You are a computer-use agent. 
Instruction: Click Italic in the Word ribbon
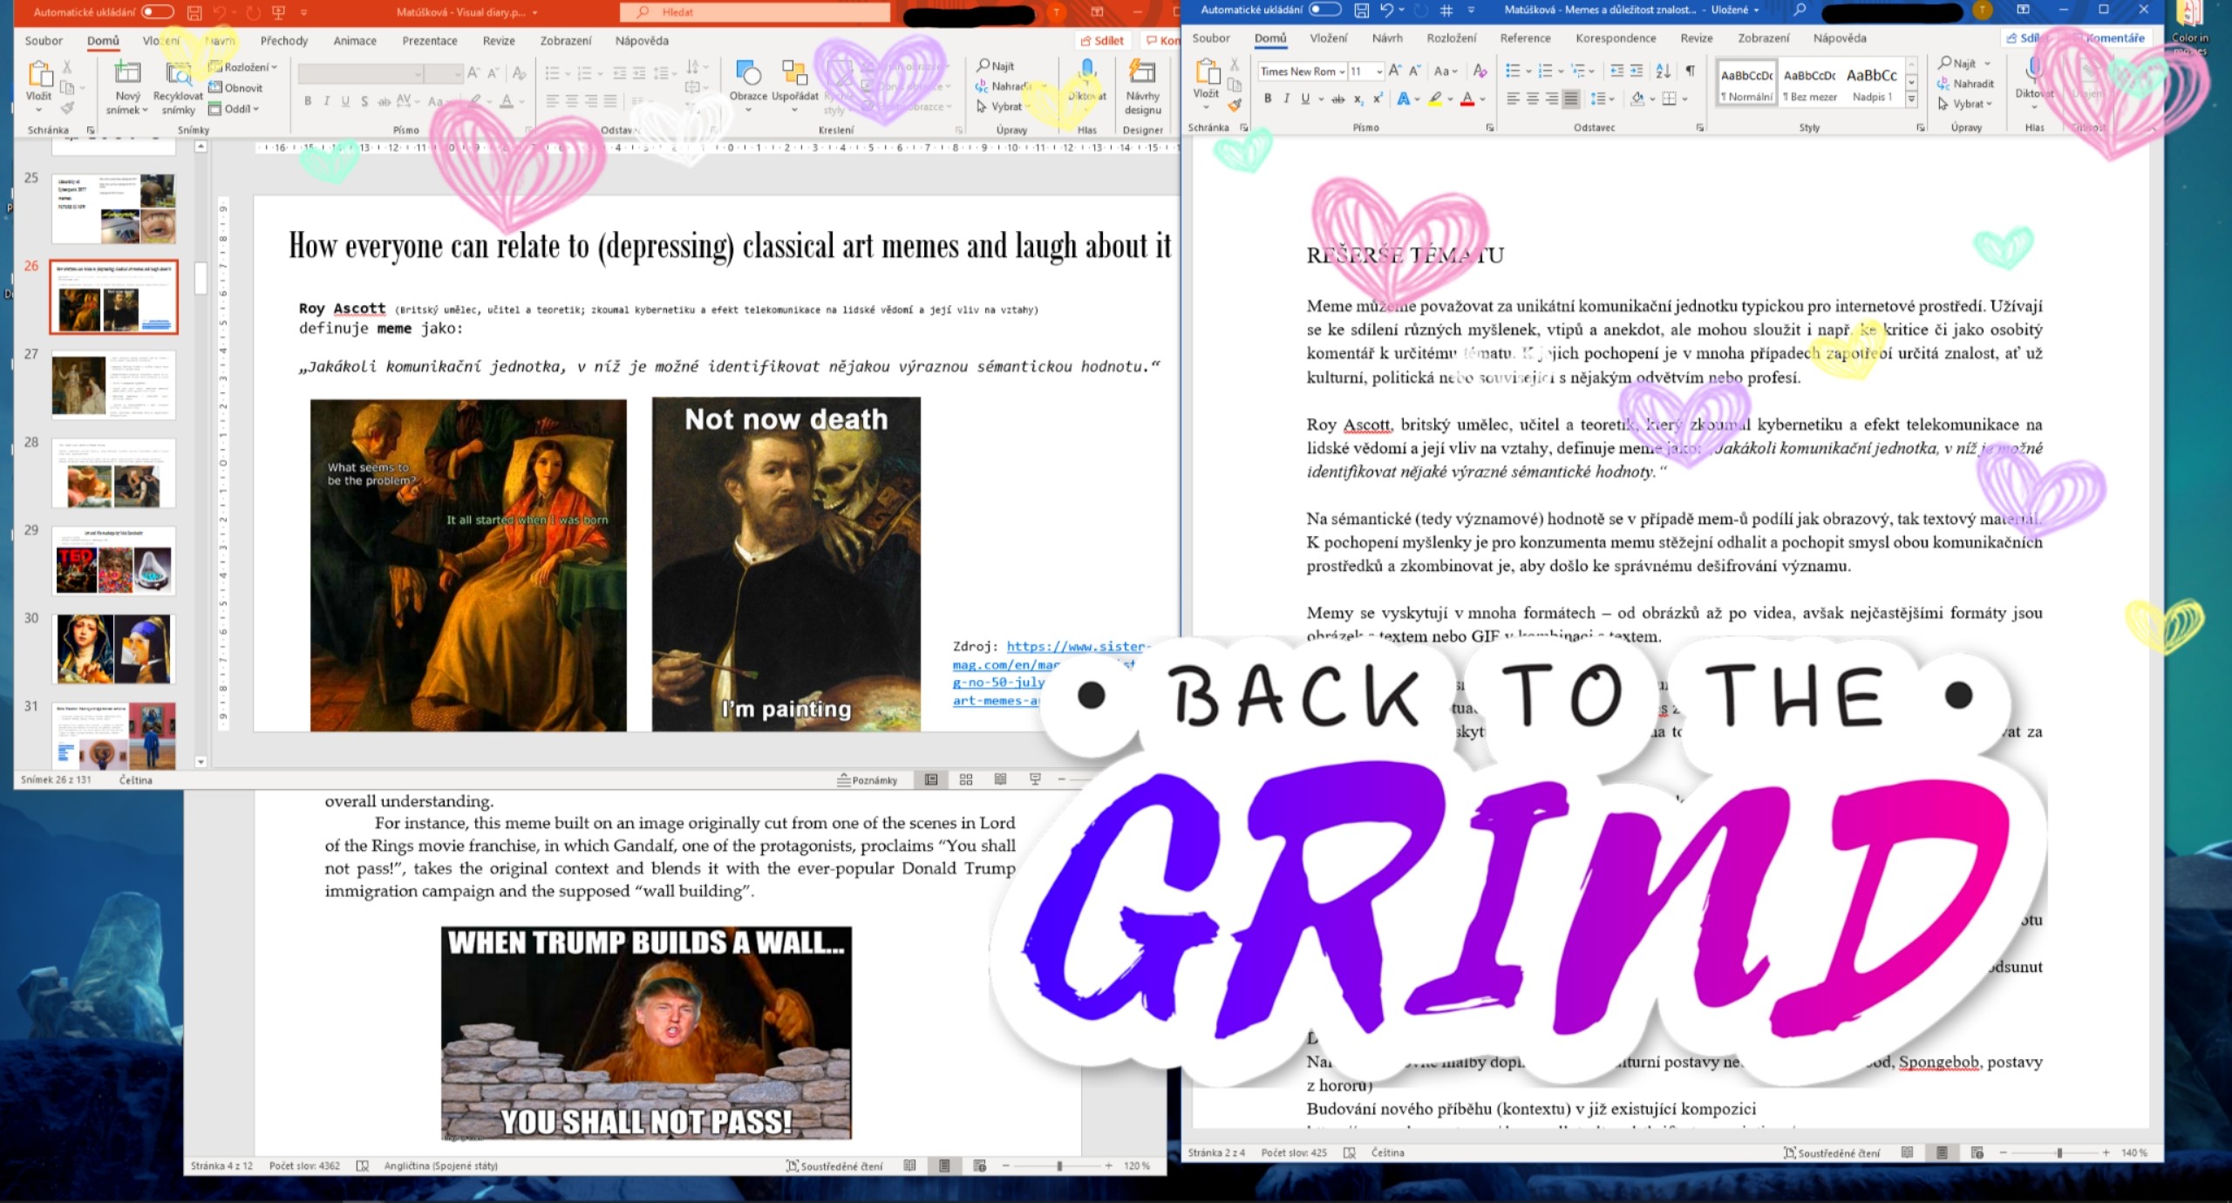click(1286, 99)
